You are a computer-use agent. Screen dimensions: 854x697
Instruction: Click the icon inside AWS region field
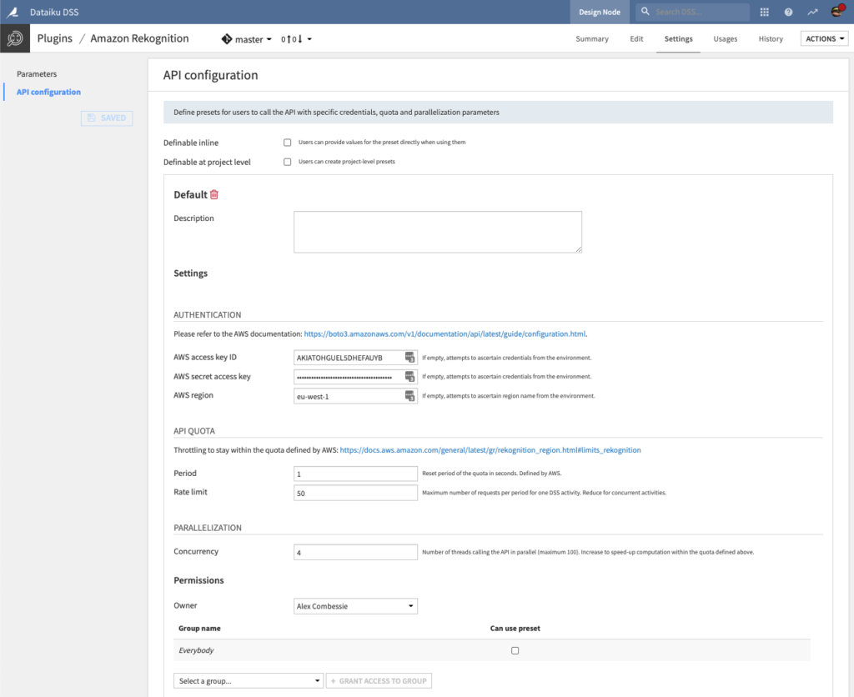click(409, 396)
